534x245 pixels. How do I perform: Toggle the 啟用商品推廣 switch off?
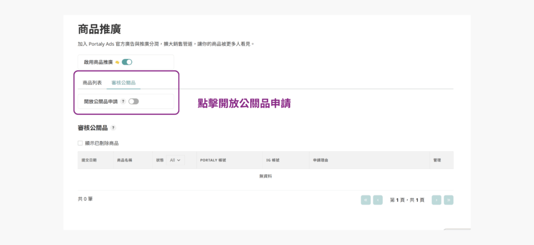click(x=127, y=62)
